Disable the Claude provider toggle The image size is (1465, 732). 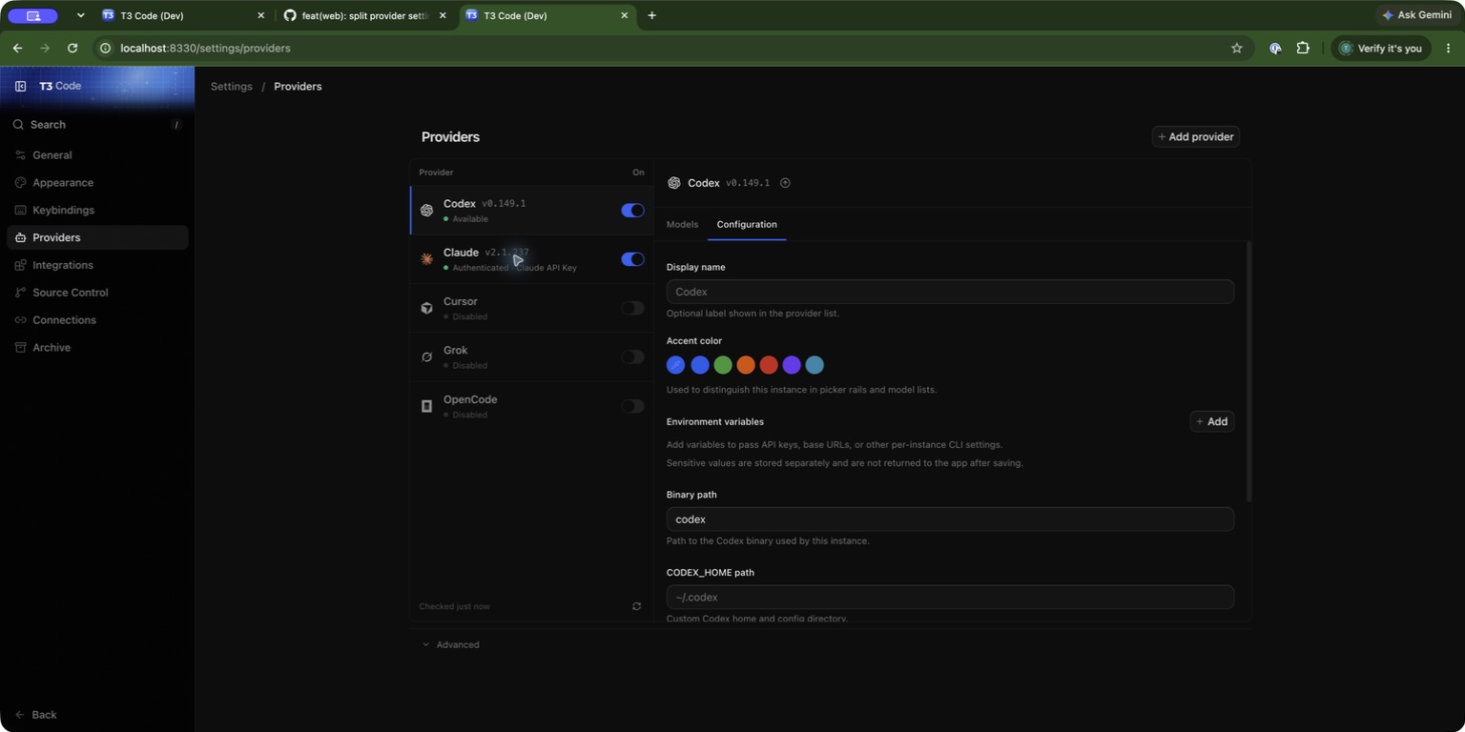pos(633,259)
